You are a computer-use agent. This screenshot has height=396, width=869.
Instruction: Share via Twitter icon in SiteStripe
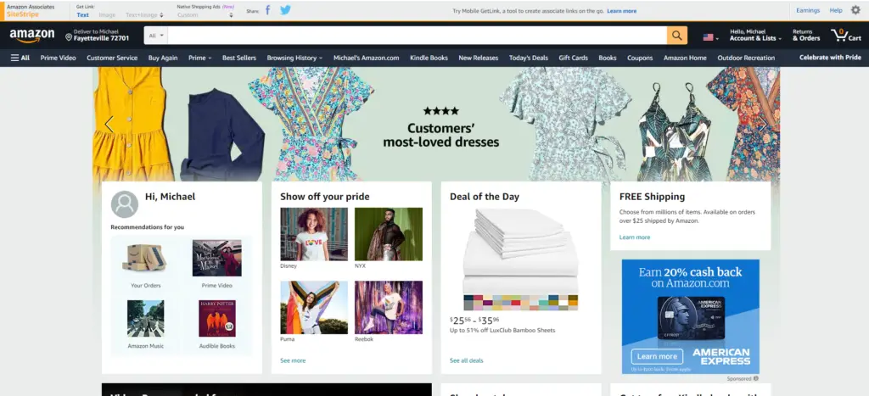click(285, 10)
